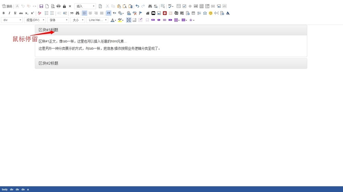Increase the indent
Viewport: 343px width, 192px height.
click(65, 13)
